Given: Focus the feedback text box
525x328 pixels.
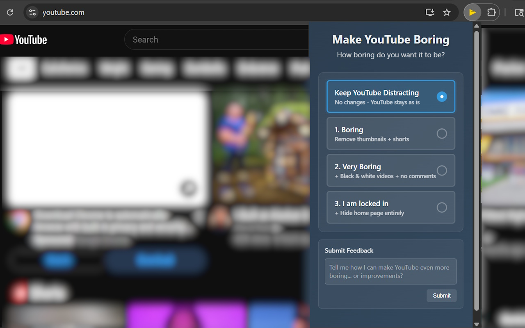Looking at the screenshot, I should 390,271.
